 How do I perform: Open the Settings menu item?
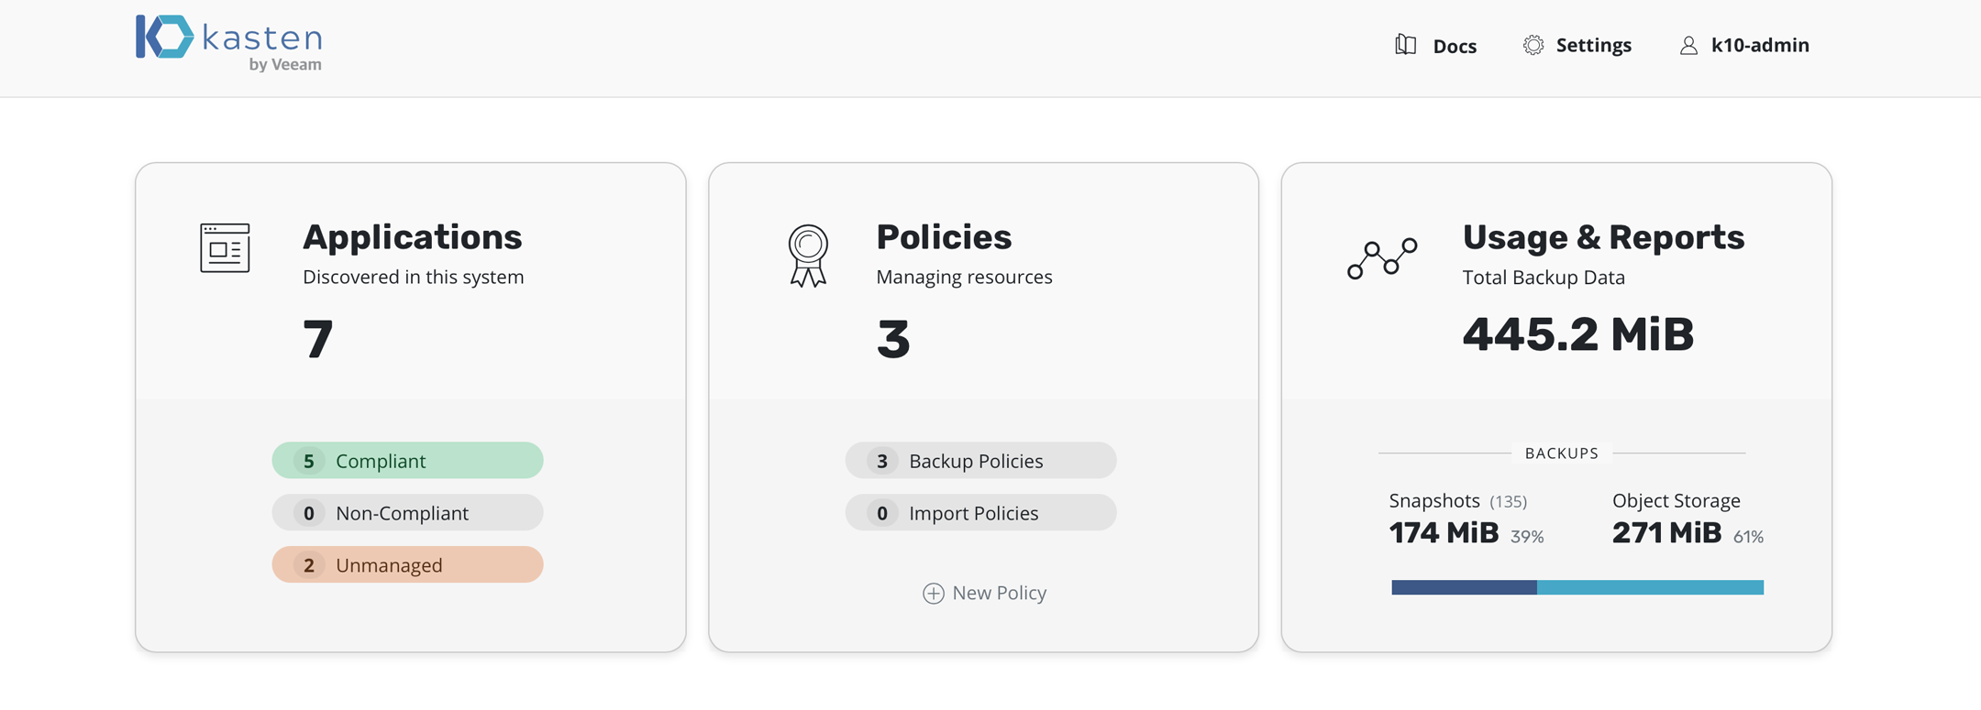(1593, 45)
